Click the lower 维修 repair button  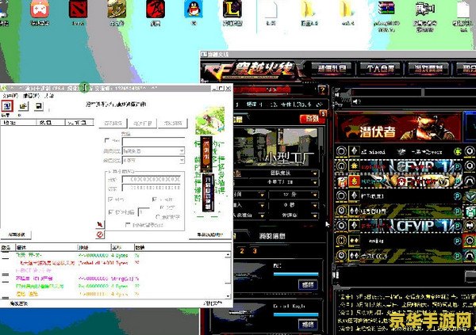coord(308,325)
